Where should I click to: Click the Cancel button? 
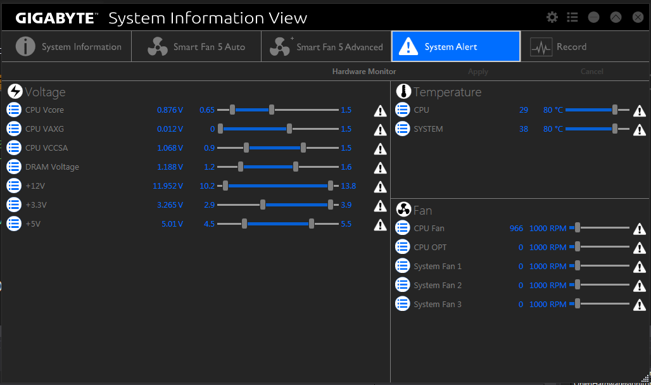pos(591,71)
